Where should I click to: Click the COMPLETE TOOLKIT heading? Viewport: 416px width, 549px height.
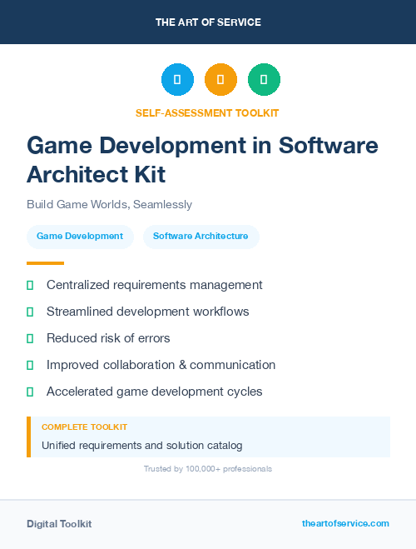pos(84,427)
